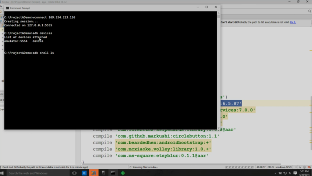This screenshot has width=312, height=176.
Task: Open the green diamond app in taskbar
Action: click(x=123, y=173)
